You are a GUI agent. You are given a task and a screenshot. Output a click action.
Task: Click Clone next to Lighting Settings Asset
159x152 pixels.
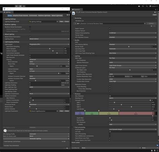point(67,22)
